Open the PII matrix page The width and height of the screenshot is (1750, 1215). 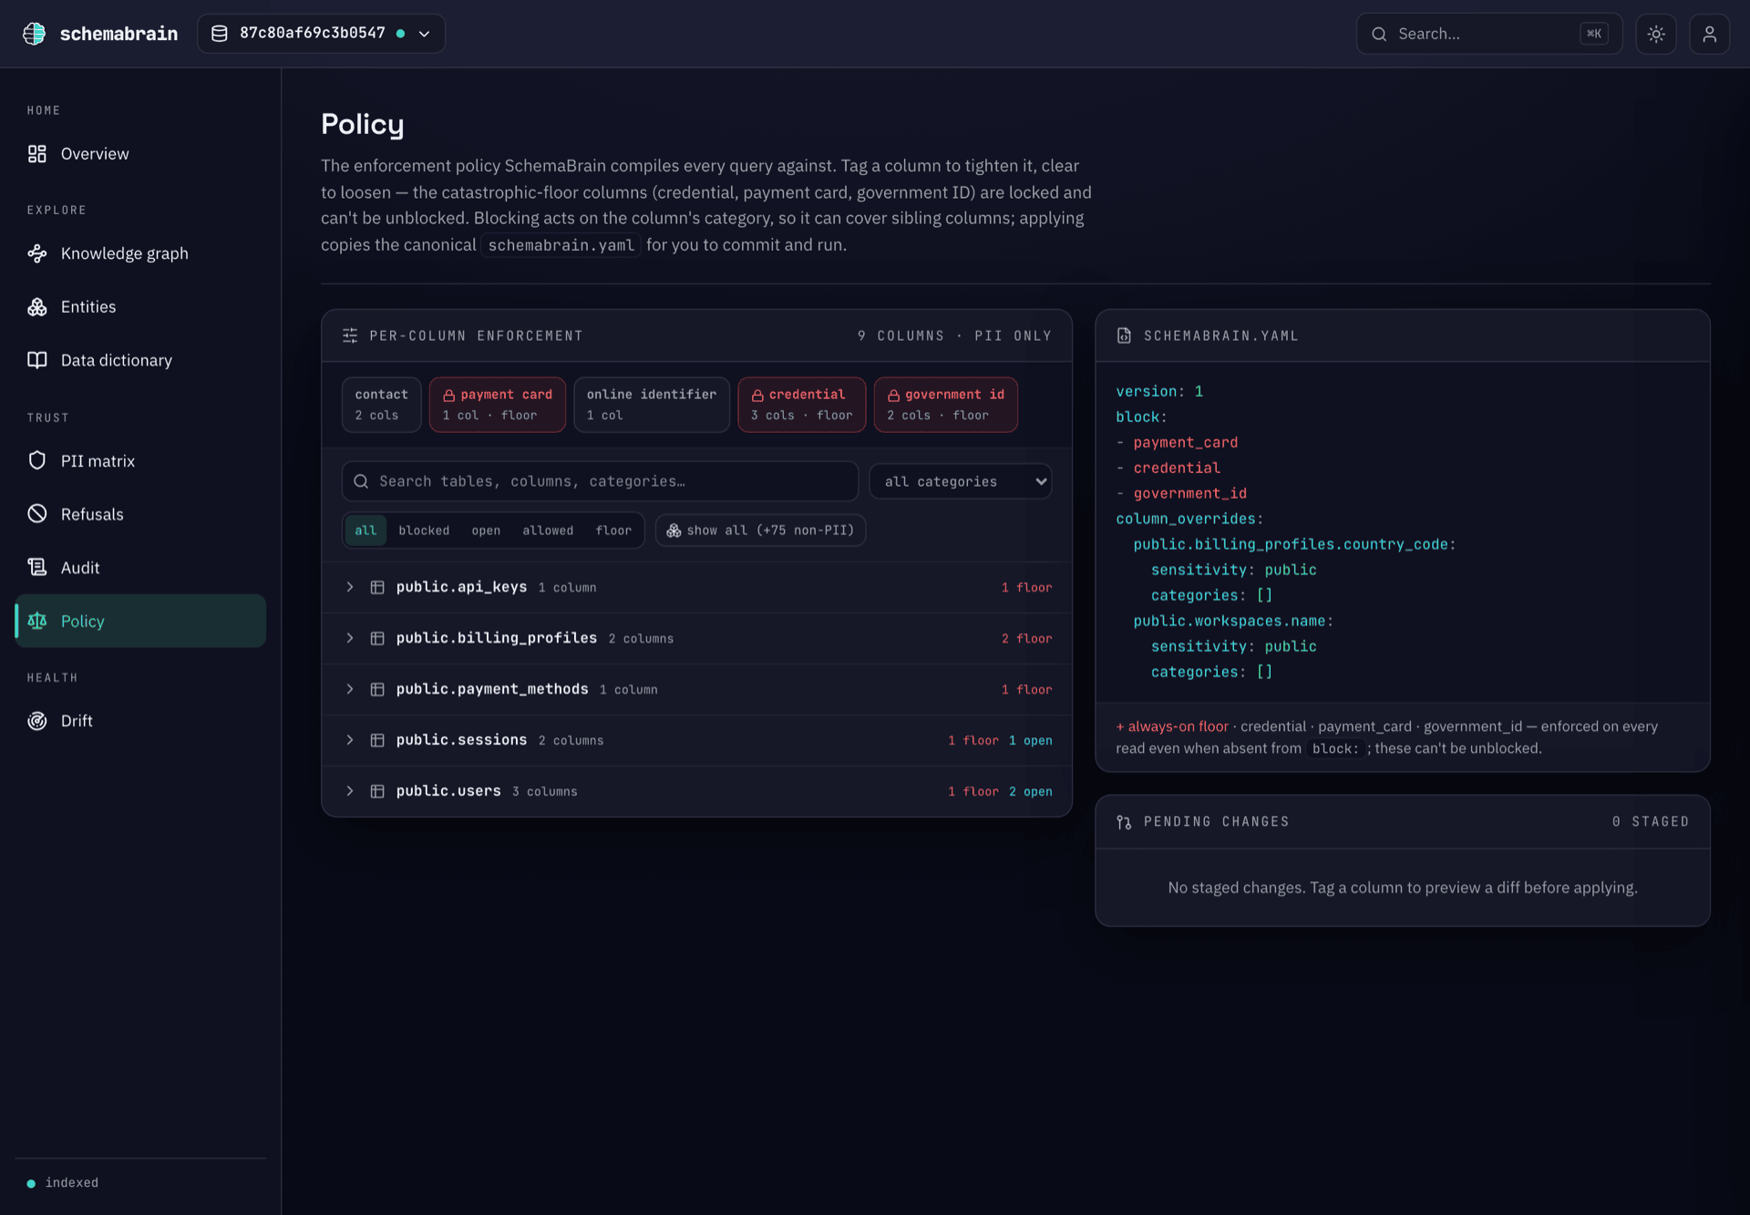click(140, 461)
